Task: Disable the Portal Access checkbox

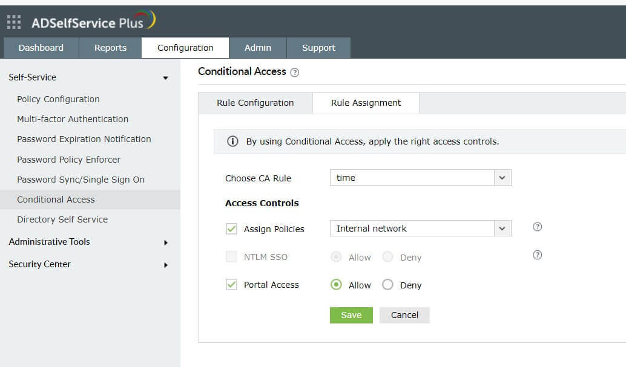Action: coord(231,284)
